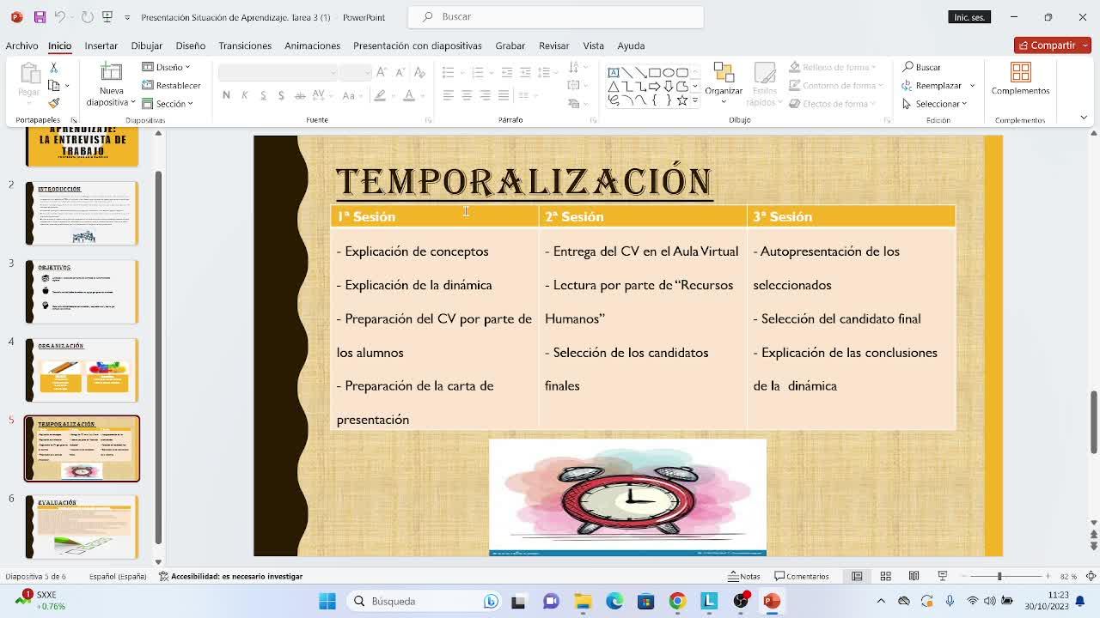Click the increase font size icon
Image resolution: width=1100 pixels, height=618 pixels.
pos(382,72)
